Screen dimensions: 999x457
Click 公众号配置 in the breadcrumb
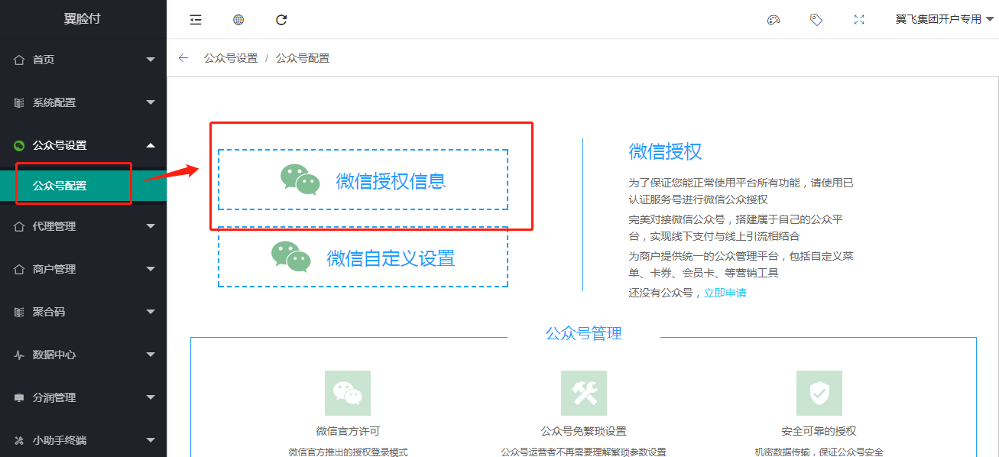(303, 58)
